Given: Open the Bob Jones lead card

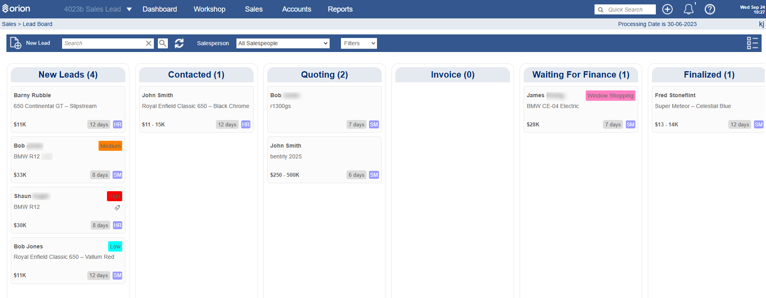Looking at the screenshot, I should pyautogui.click(x=68, y=261).
